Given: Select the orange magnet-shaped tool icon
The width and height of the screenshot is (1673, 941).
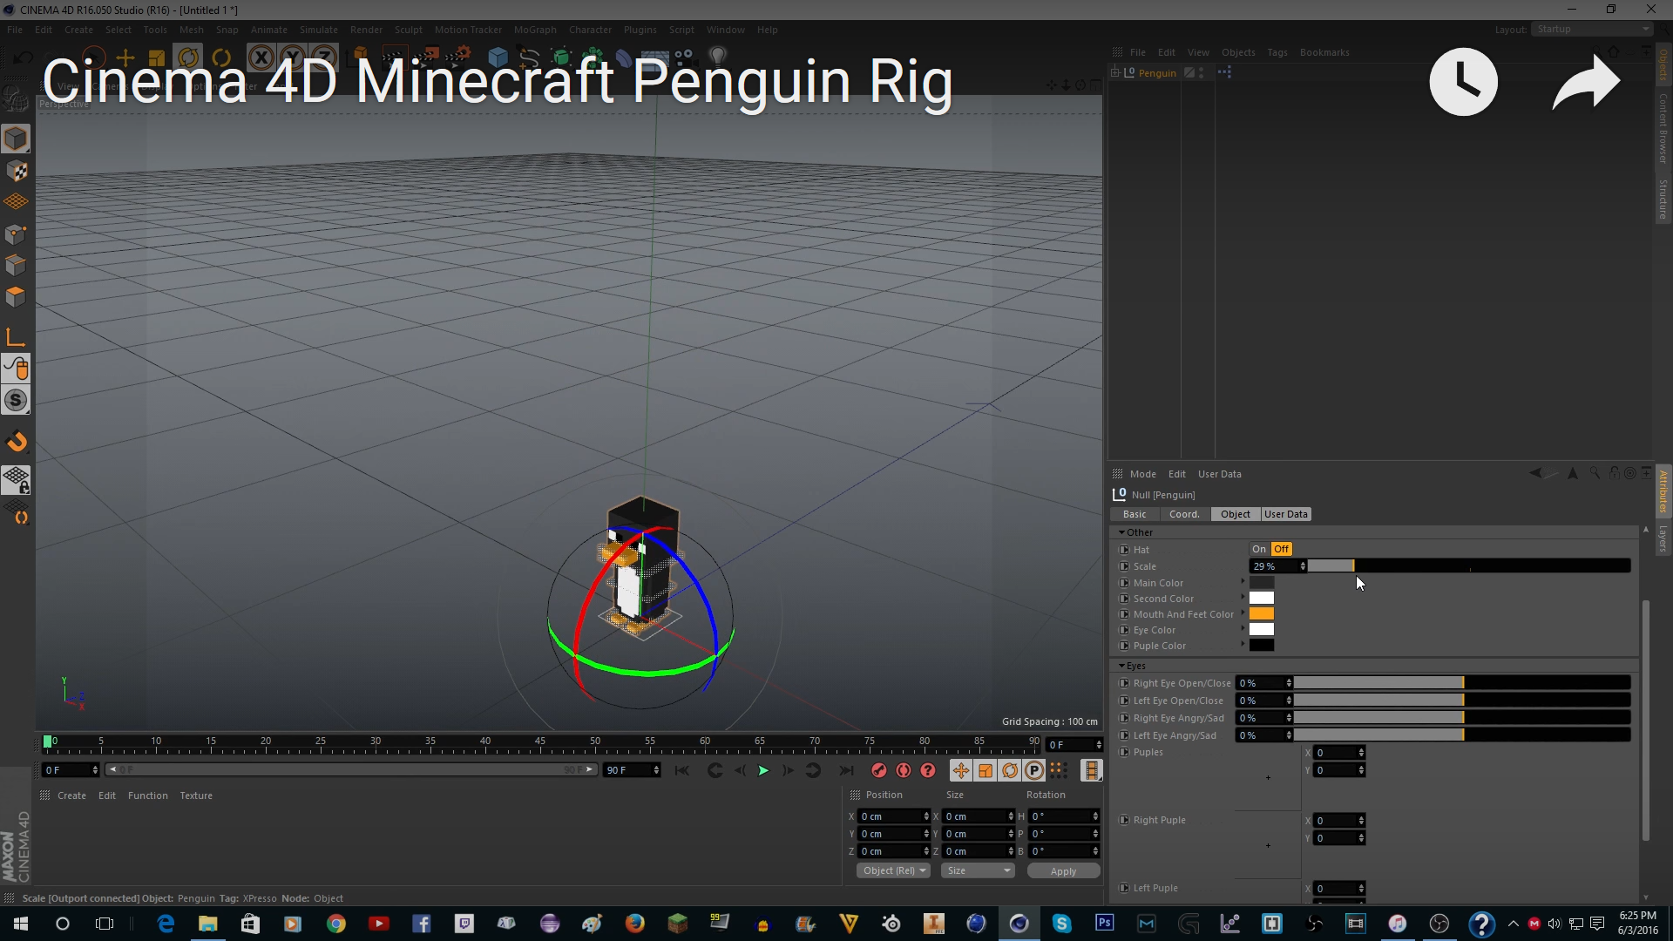Looking at the screenshot, I should (x=16, y=442).
